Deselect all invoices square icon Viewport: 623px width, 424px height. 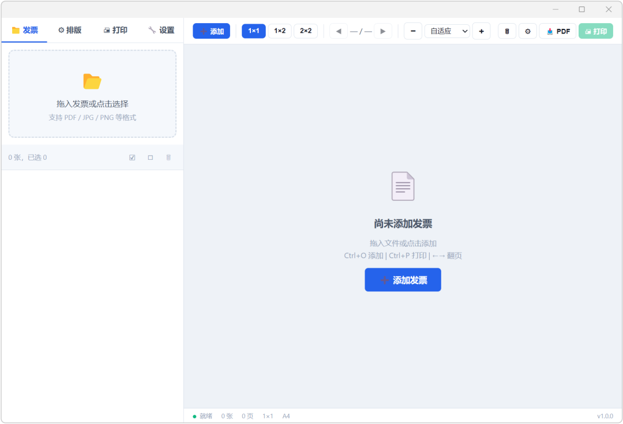[150, 157]
